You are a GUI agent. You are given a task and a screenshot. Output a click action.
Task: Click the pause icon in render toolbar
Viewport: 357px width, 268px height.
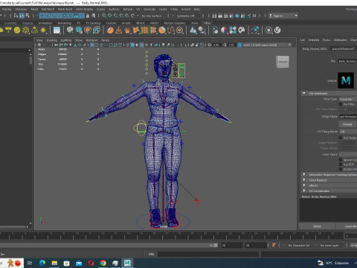click(x=254, y=16)
